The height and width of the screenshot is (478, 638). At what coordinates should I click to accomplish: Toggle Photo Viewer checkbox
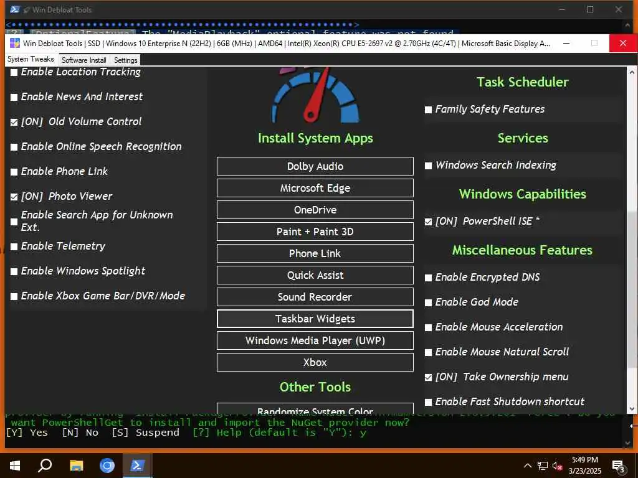[14, 197]
